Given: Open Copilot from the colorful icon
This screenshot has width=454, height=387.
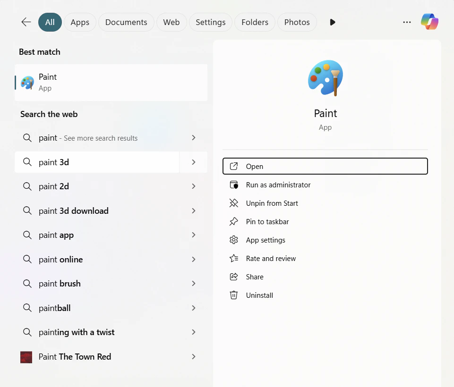Looking at the screenshot, I should (430, 22).
